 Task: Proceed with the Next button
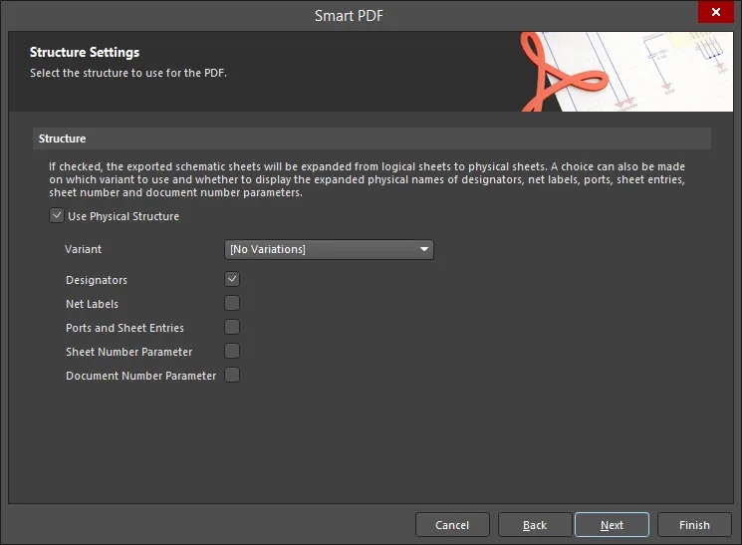(x=612, y=525)
